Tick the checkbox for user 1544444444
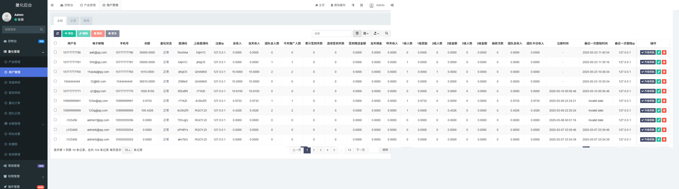Image resolution: width=679 pixels, height=189 pixels. pyautogui.click(x=55, y=81)
